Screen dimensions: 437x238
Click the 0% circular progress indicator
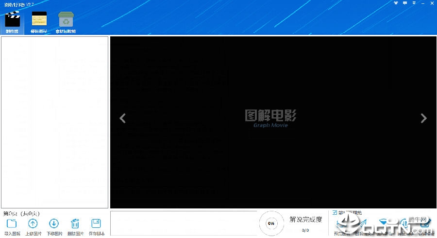(270, 223)
